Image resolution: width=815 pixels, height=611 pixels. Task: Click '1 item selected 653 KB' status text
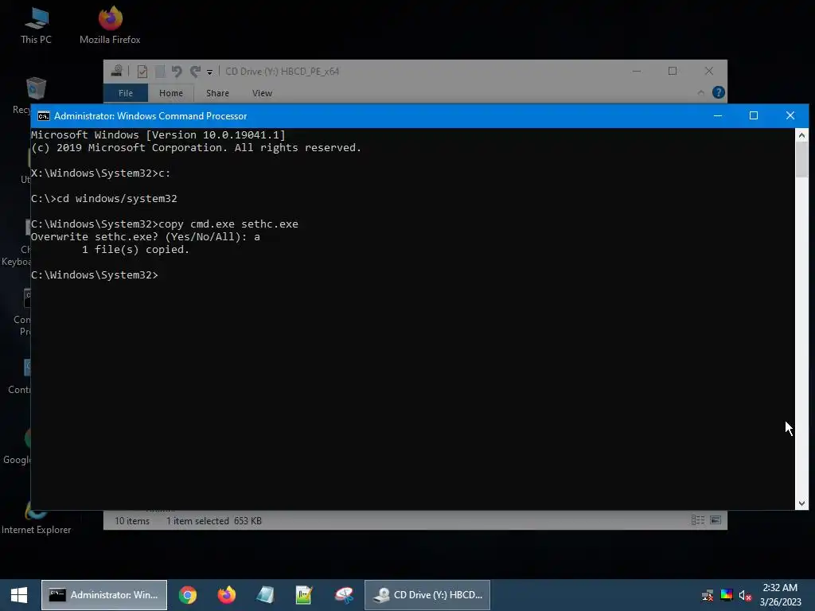213,520
